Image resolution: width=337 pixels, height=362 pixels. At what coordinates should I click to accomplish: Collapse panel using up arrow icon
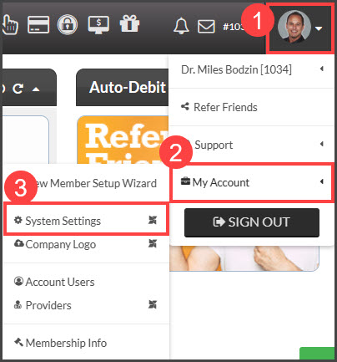point(36,89)
